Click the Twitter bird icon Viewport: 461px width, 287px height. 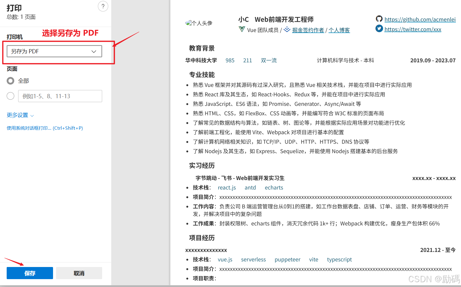pos(379,28)
